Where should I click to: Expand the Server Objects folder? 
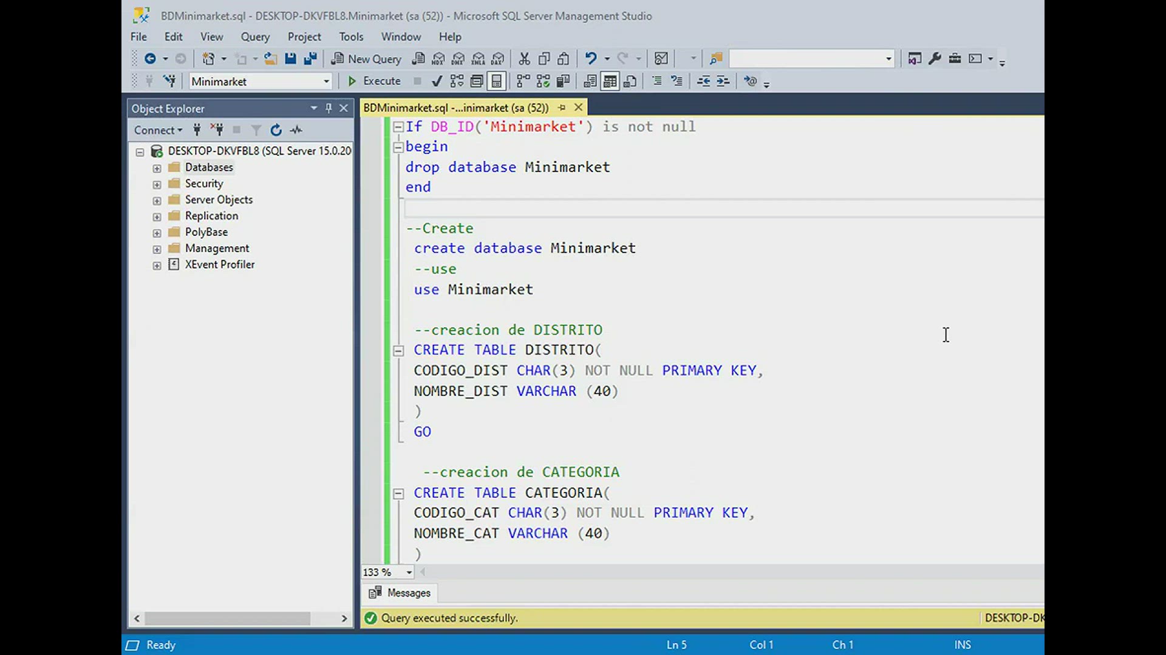coord(157,201)
